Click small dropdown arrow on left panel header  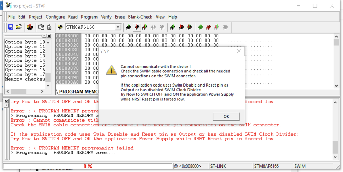44,36
